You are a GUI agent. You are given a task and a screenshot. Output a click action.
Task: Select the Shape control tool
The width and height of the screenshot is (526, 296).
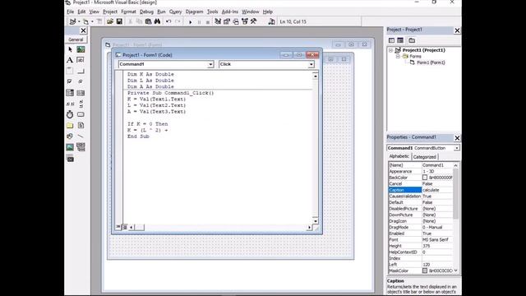(70, 136)
